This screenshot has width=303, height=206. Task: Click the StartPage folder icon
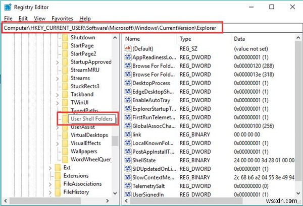(65, 45)
